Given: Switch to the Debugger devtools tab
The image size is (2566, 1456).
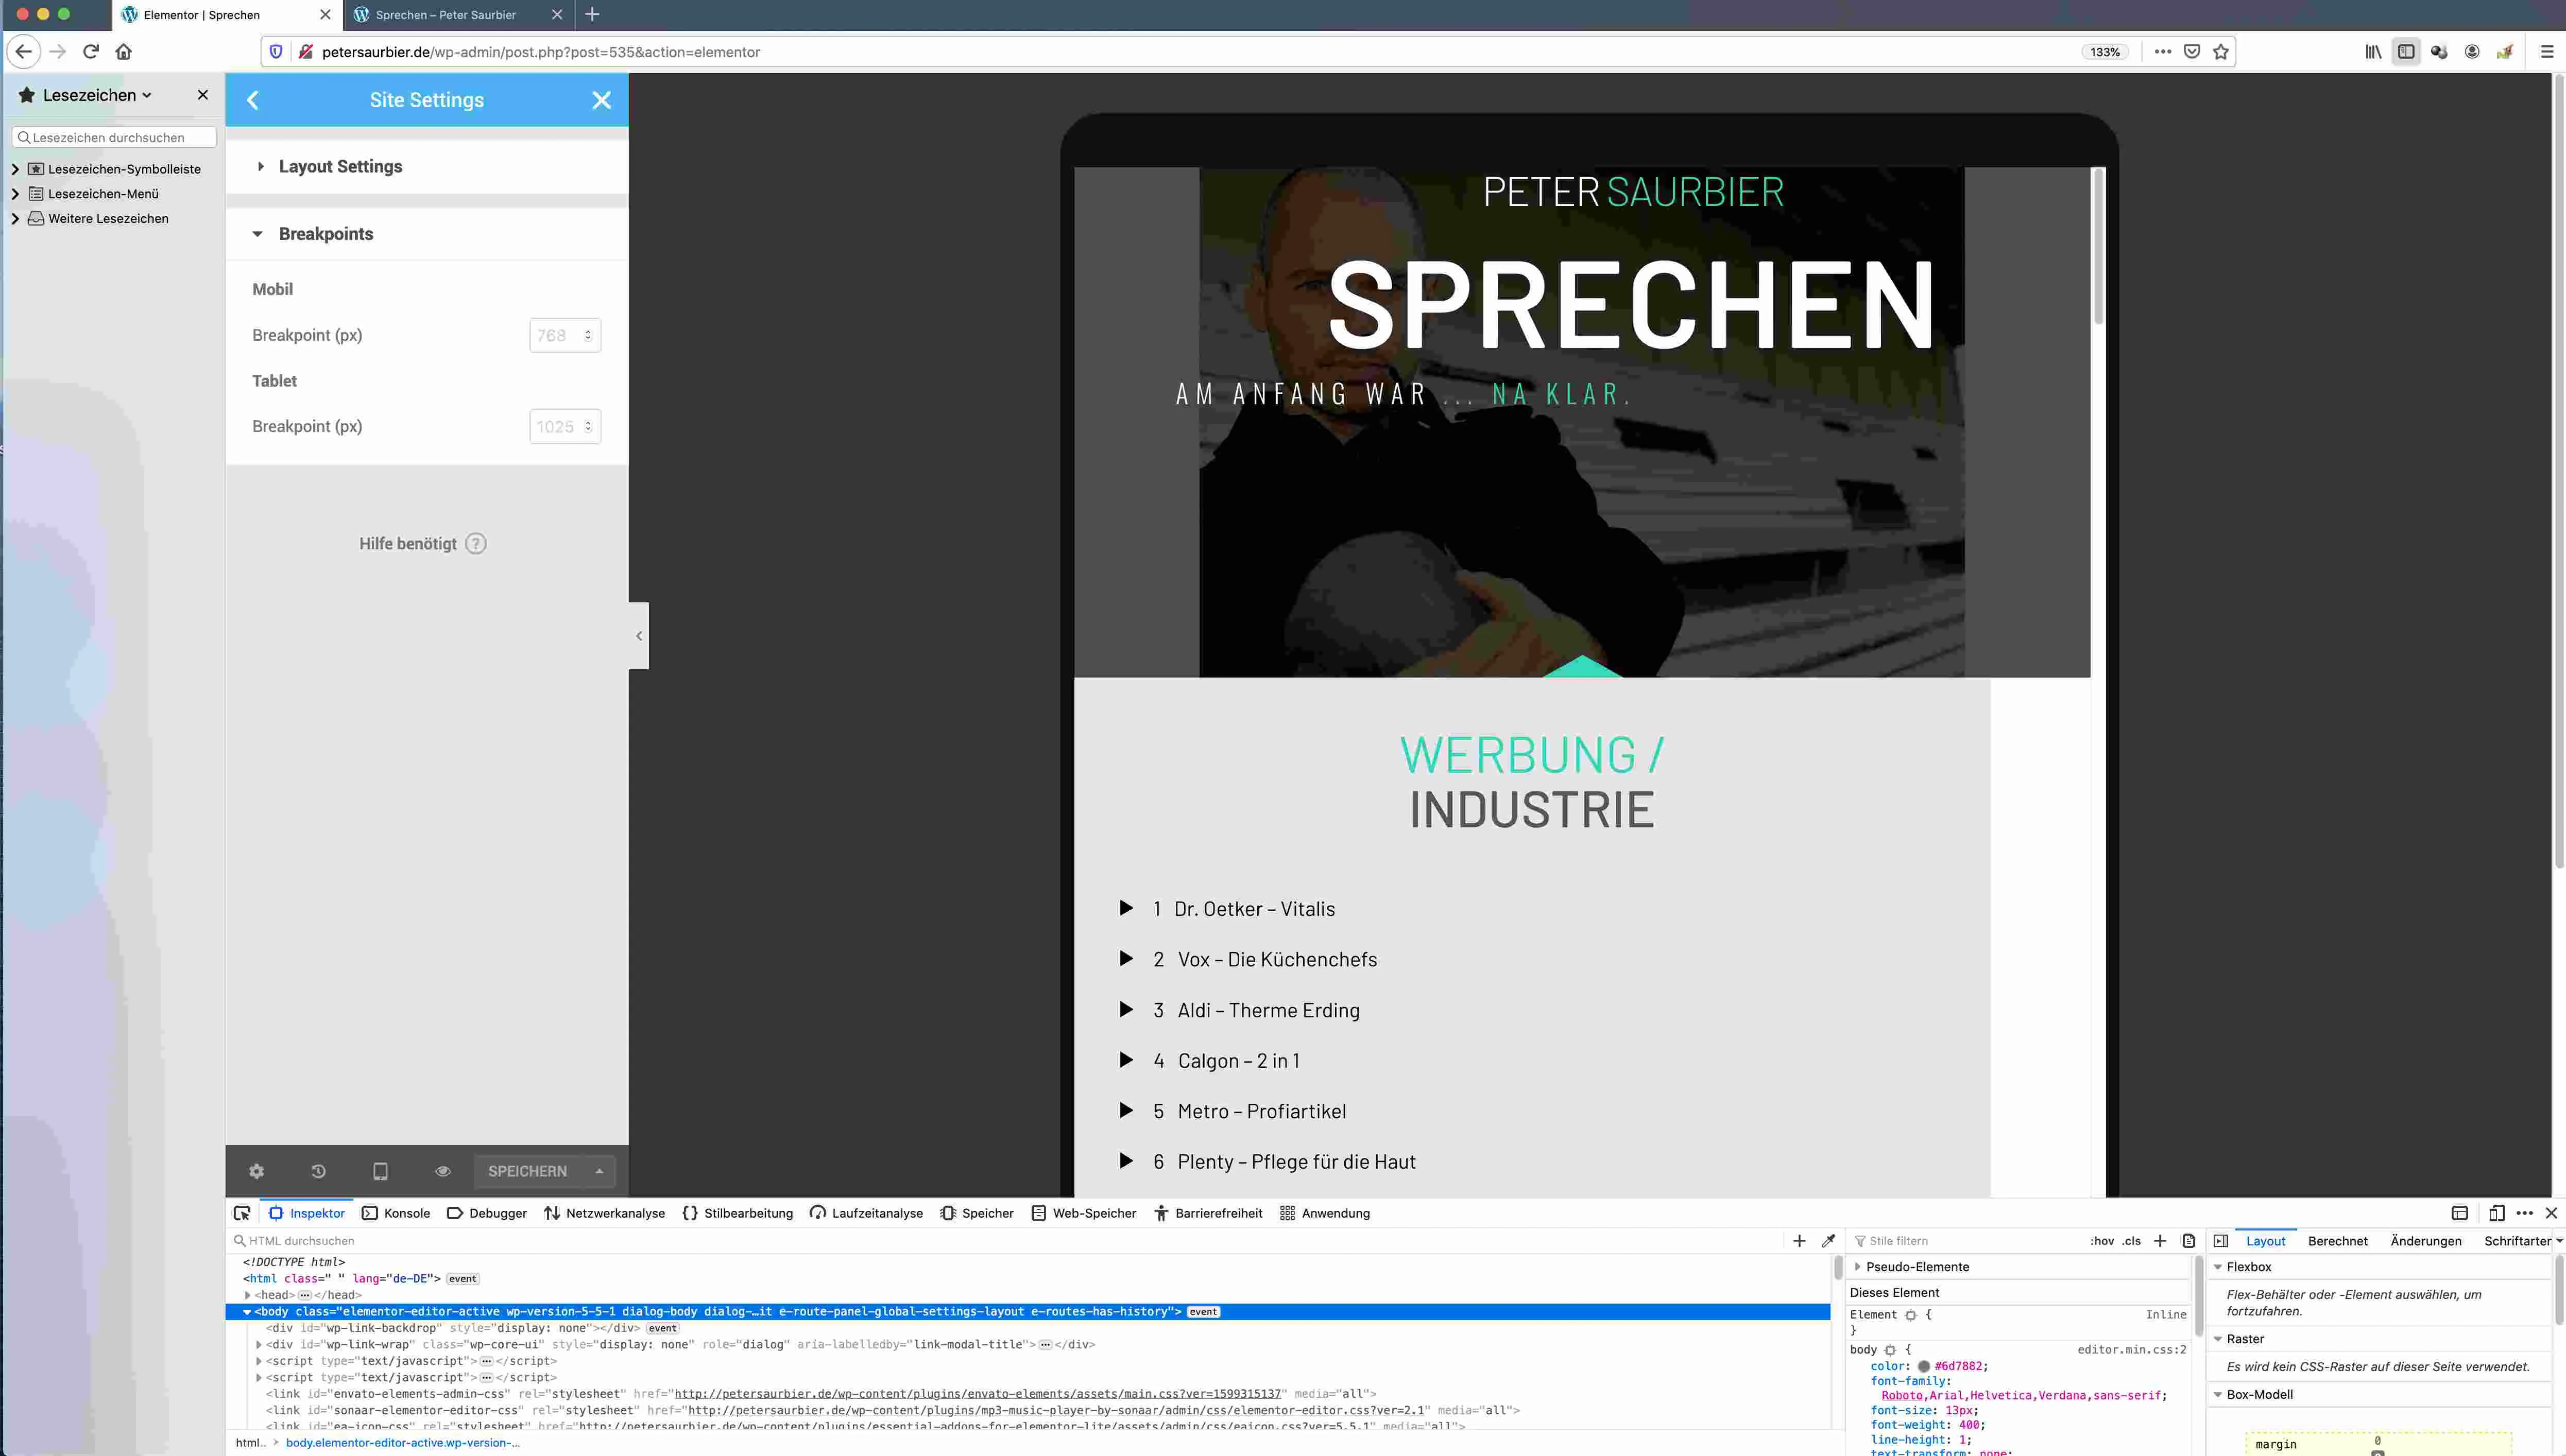Looking at the screenshot, I should coord(487,1213).
